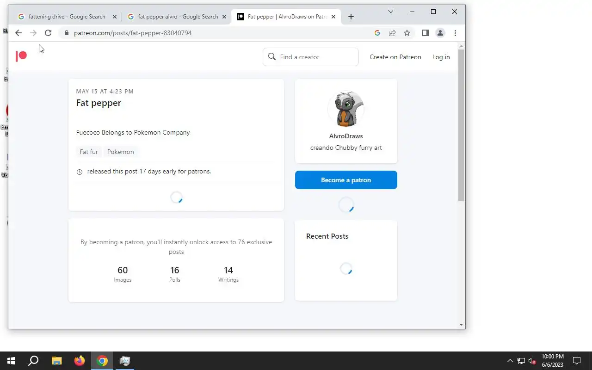Click the Find a creator search field

coord(311,57)
